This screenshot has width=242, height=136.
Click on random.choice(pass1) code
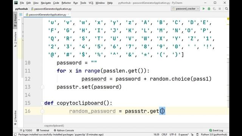(181, 79)
